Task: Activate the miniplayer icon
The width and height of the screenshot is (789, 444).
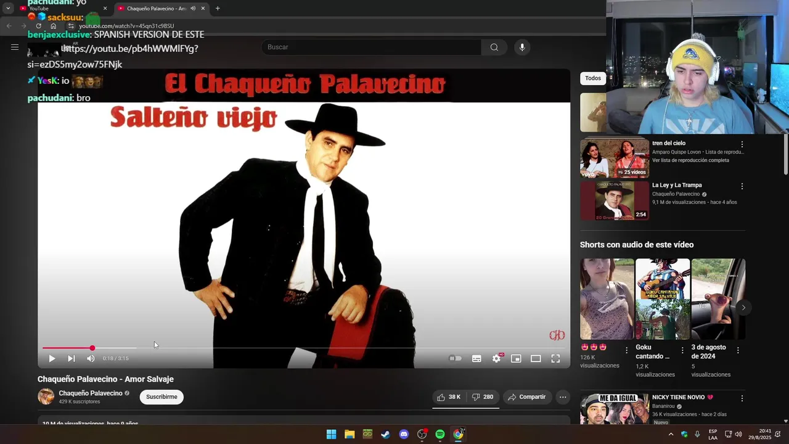Action: coord(516,358)
